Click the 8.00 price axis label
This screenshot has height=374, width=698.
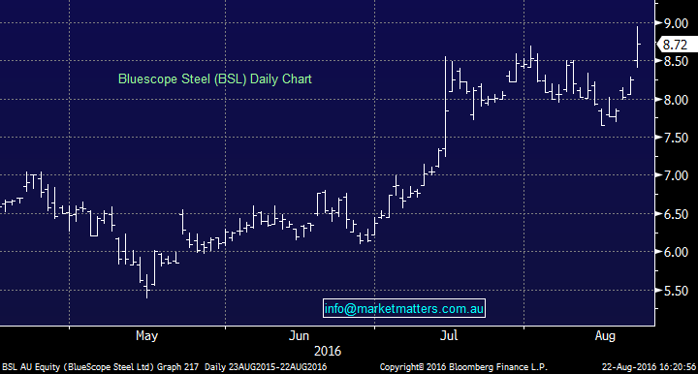point(676,100)
